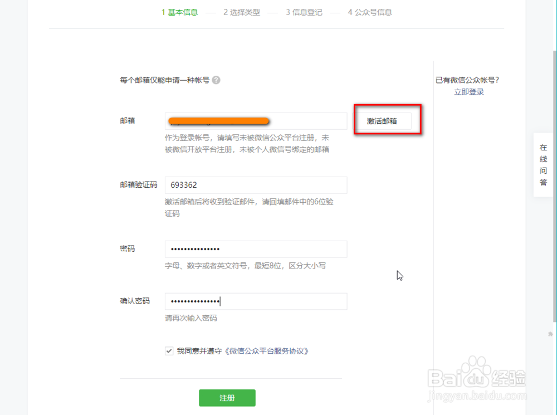Click 字母、数字或者英文符号 password hint
Screen dimensions: 557x415
[x=245, y=266]
